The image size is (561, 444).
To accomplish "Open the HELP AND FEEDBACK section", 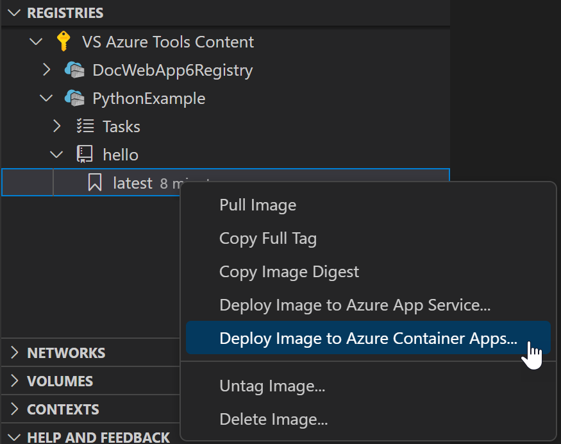I will 14,436.
